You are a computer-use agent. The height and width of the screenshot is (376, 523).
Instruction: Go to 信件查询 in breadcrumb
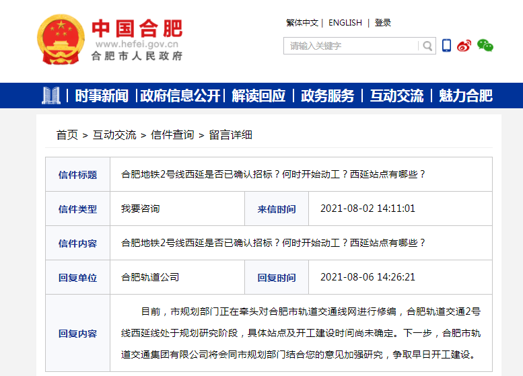[172, 135]
